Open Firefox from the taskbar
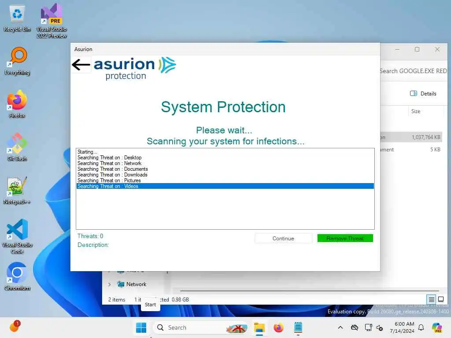451x338 pixels. [278, 327]
